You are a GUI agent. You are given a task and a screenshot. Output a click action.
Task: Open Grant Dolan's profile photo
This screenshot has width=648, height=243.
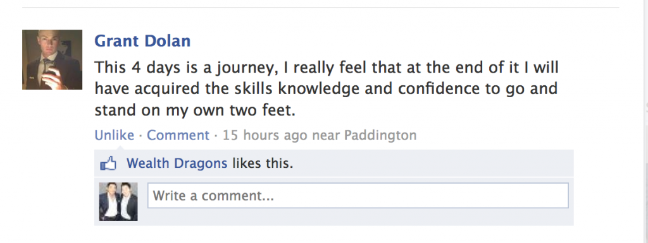pyautogui.click(x=52, y=60)
